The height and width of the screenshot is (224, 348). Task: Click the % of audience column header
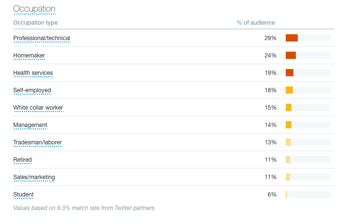point(255,23)
